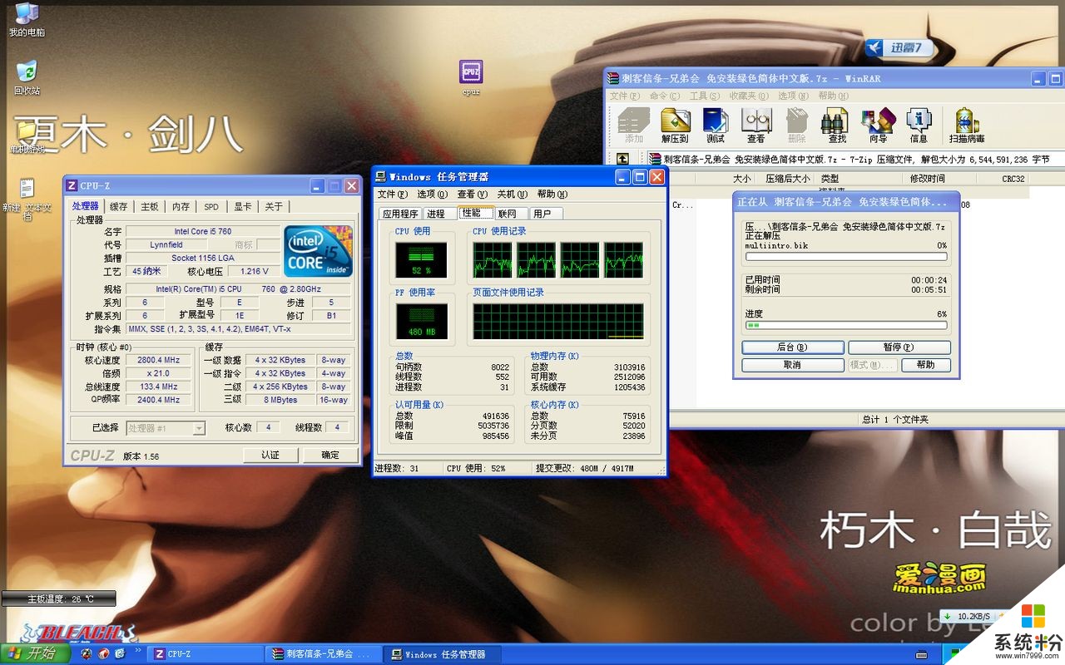Click 后台 button in extraction dialog

click(793, 347)
